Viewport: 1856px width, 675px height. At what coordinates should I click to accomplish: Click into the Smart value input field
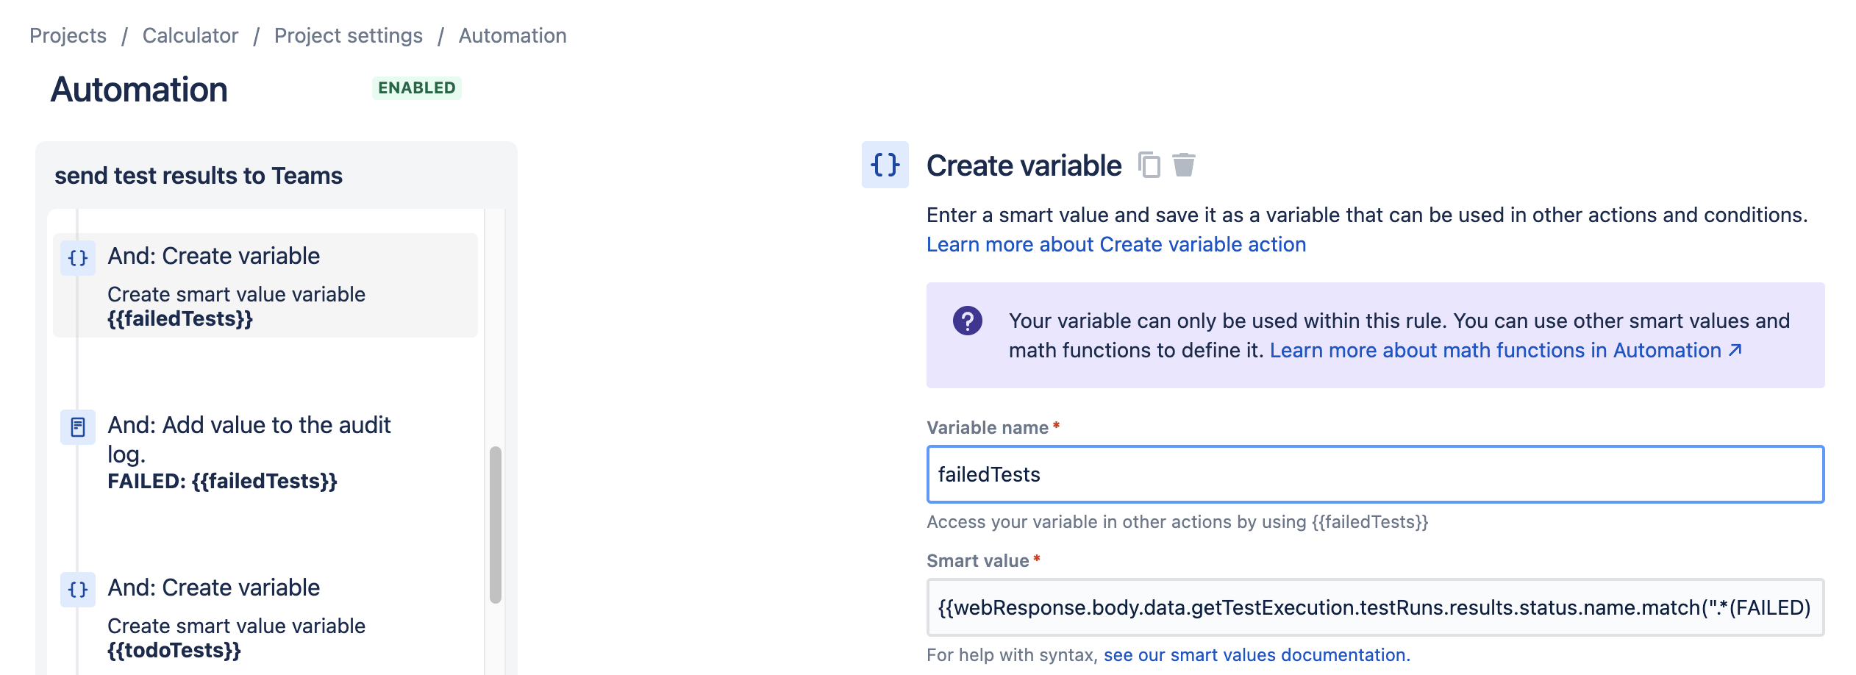1375,607
